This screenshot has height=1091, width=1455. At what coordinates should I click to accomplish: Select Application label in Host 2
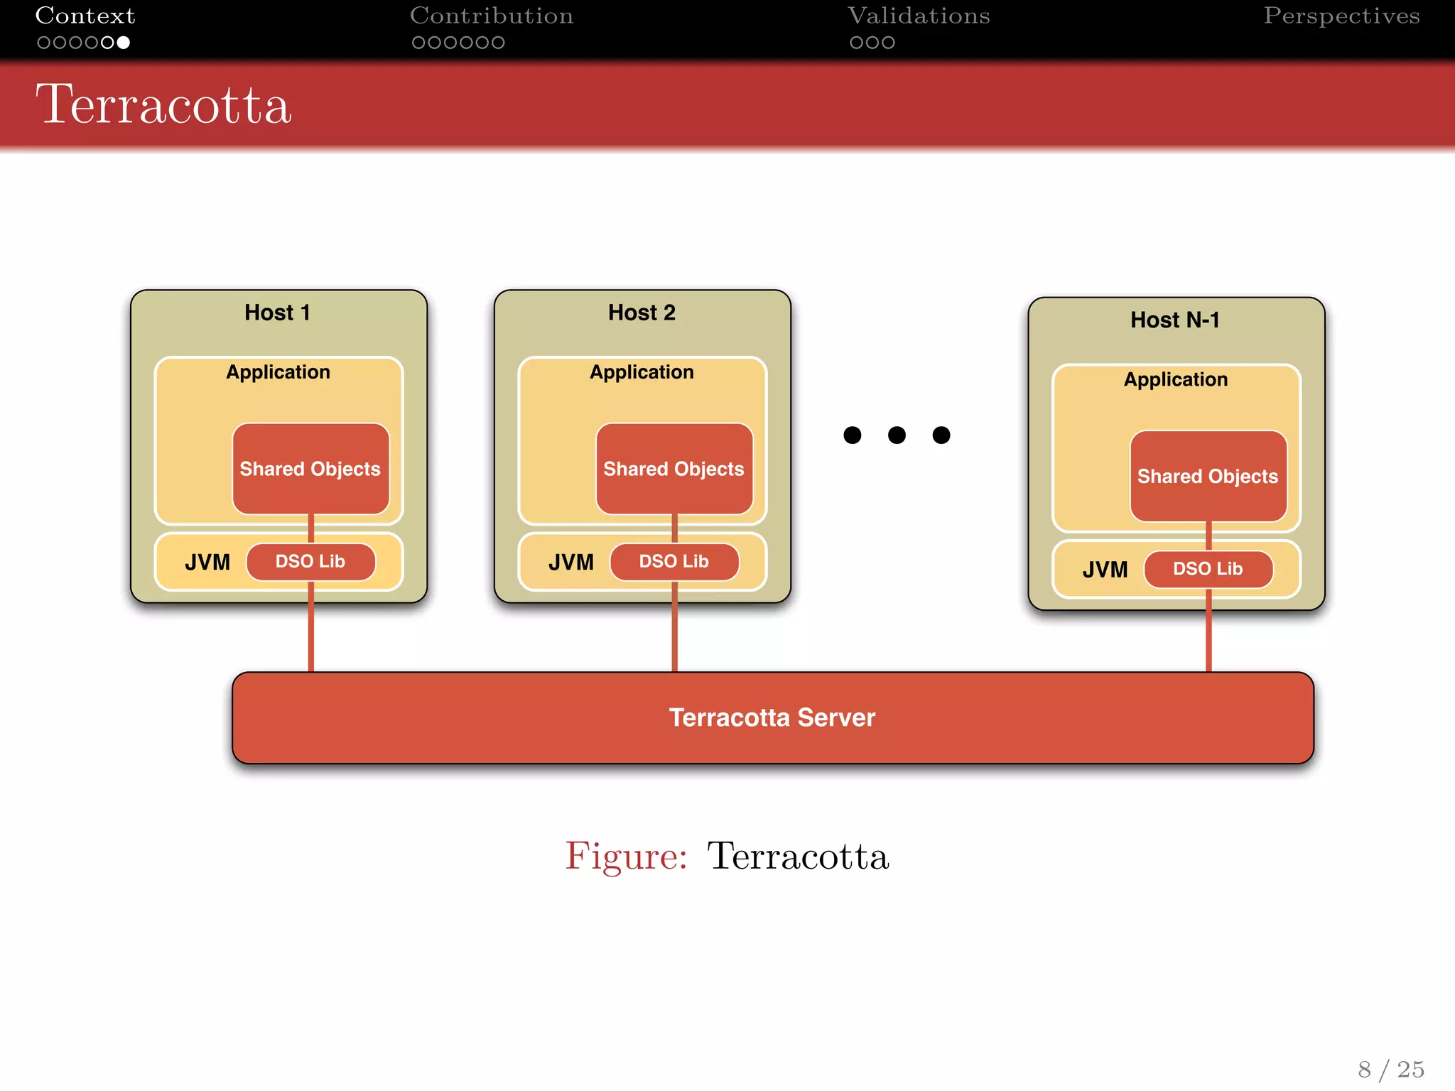pos(642,372)
